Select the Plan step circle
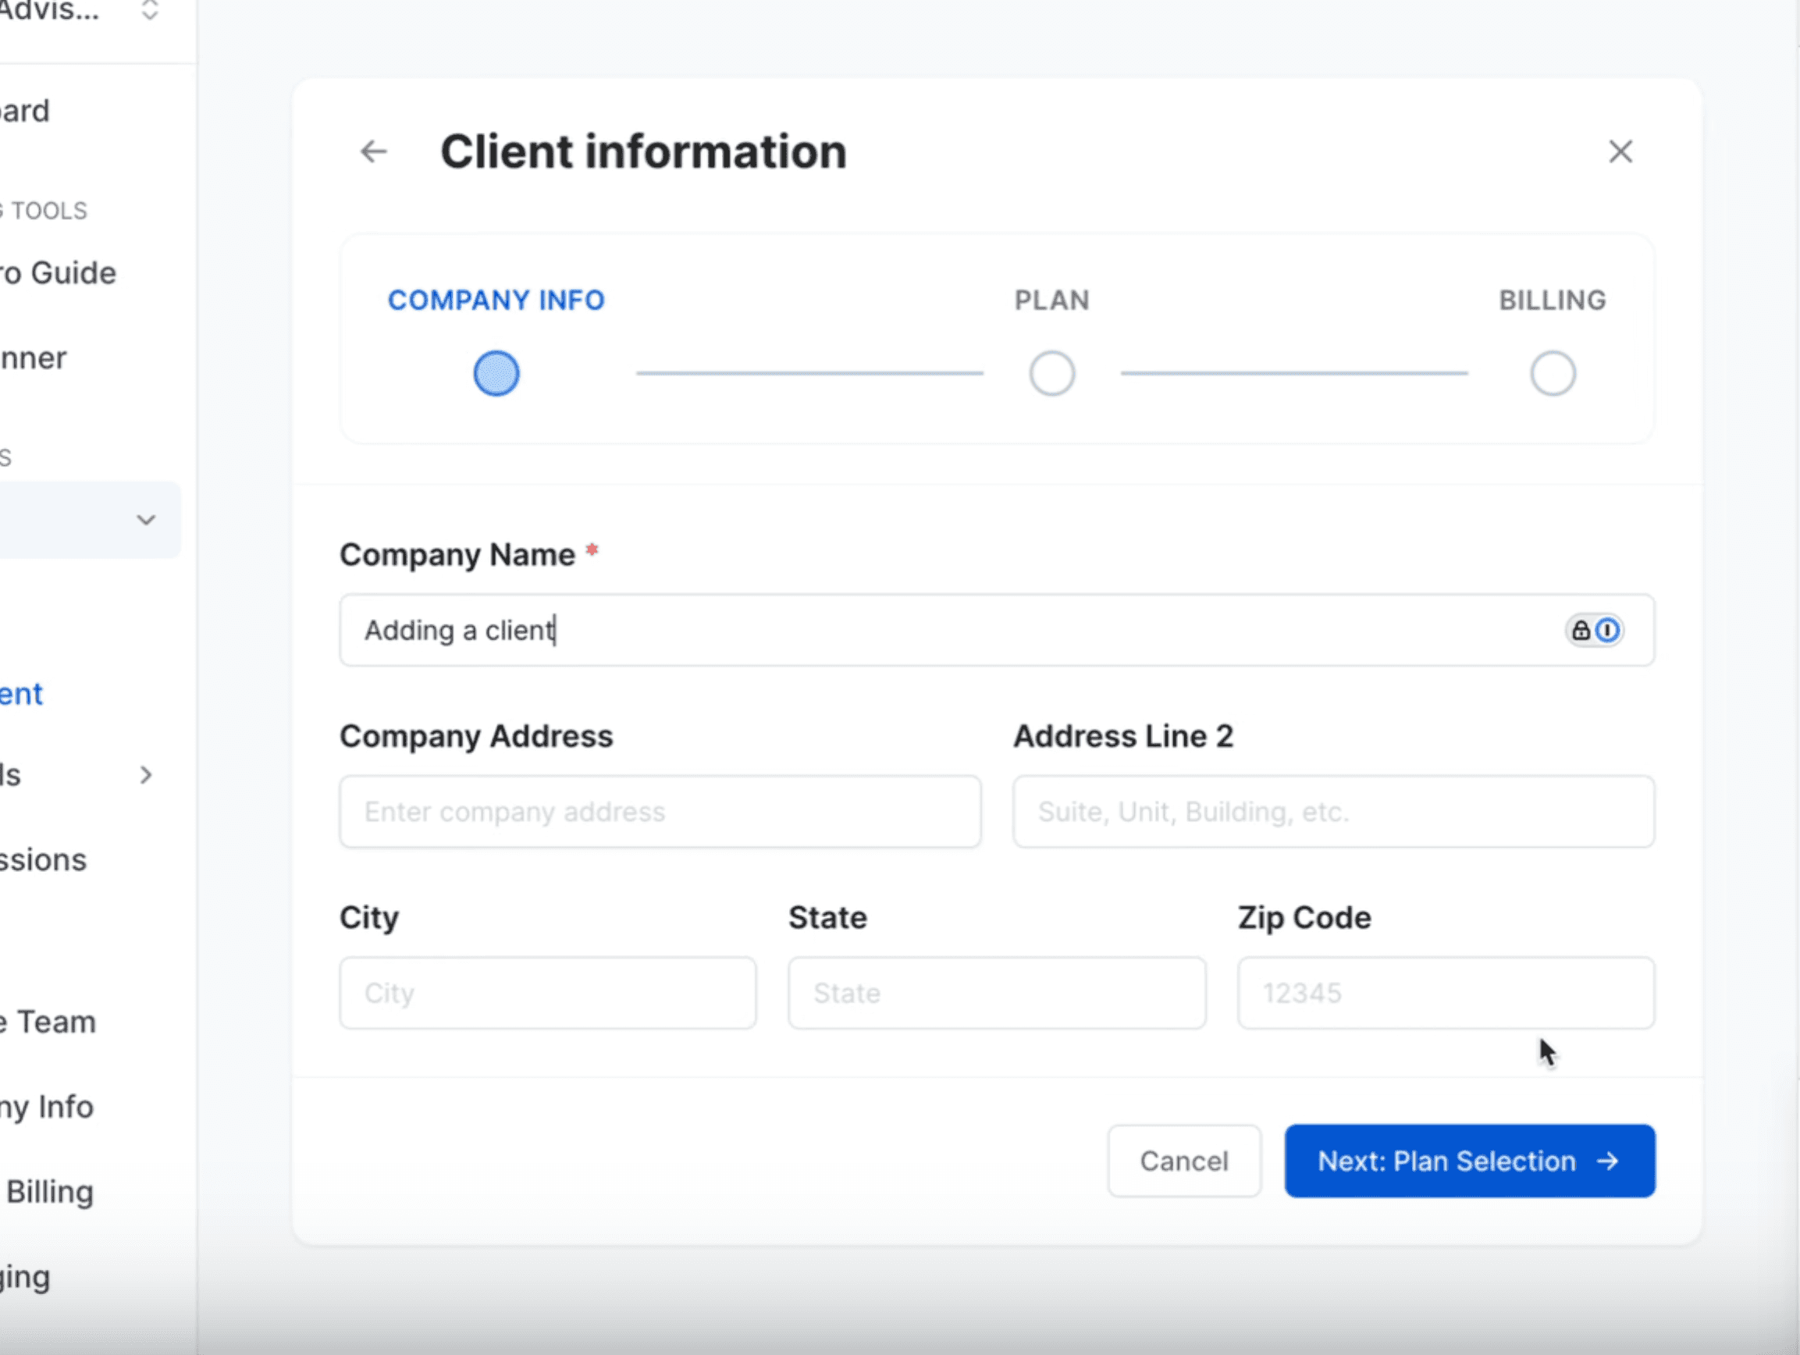 [1051, 374]
